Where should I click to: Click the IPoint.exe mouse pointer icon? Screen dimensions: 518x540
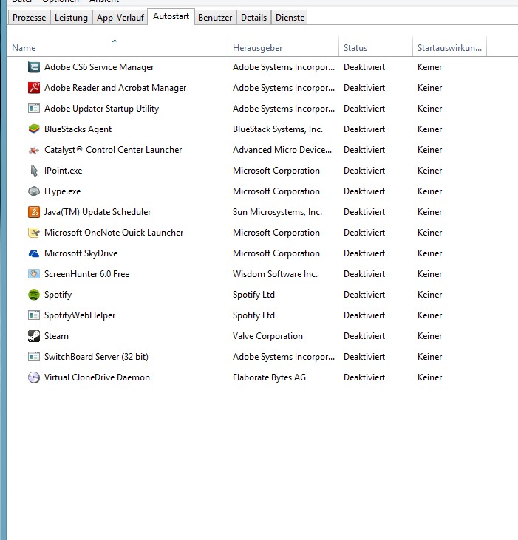pos(34,171)
